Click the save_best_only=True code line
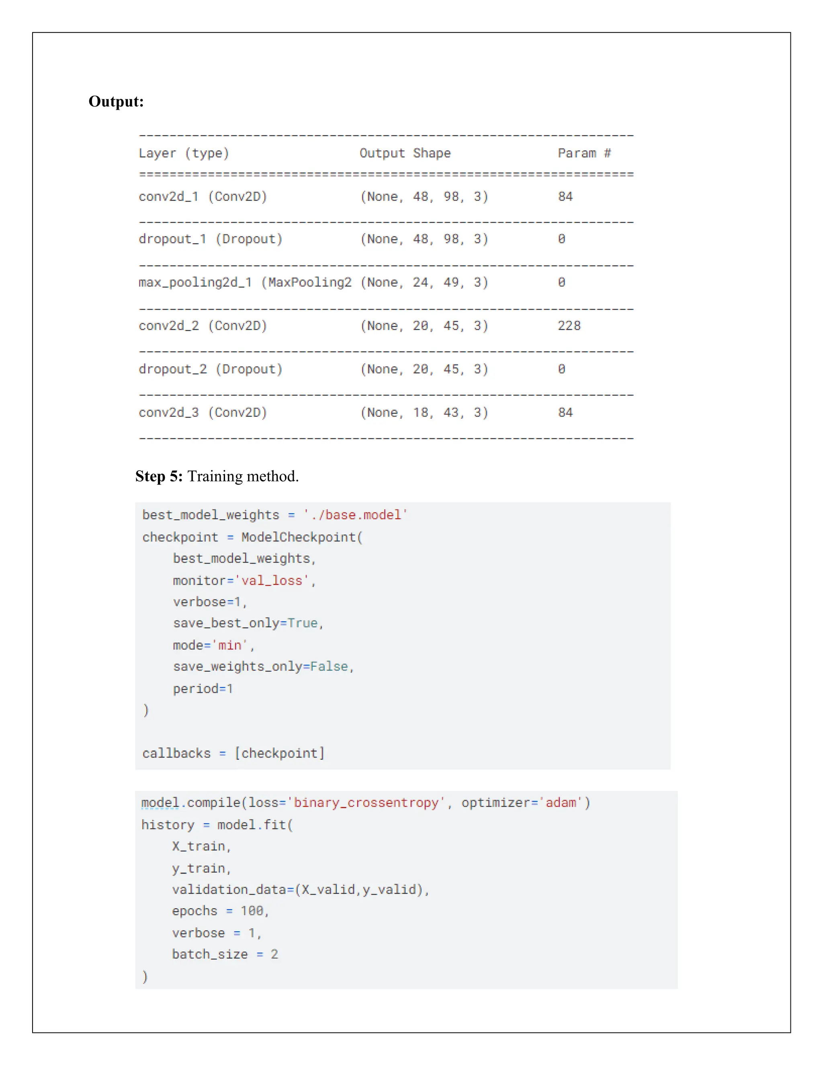823x1065 pixels. click(x=248, y=623)
